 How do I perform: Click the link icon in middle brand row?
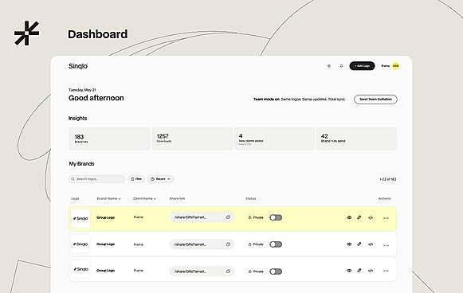point(359,244)
